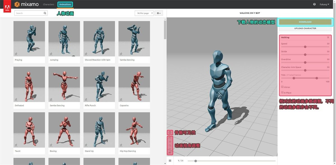The width and height of the screenshot is (336, 165).
Task: Click the left Trim slider handle
Action: [294, 78]
